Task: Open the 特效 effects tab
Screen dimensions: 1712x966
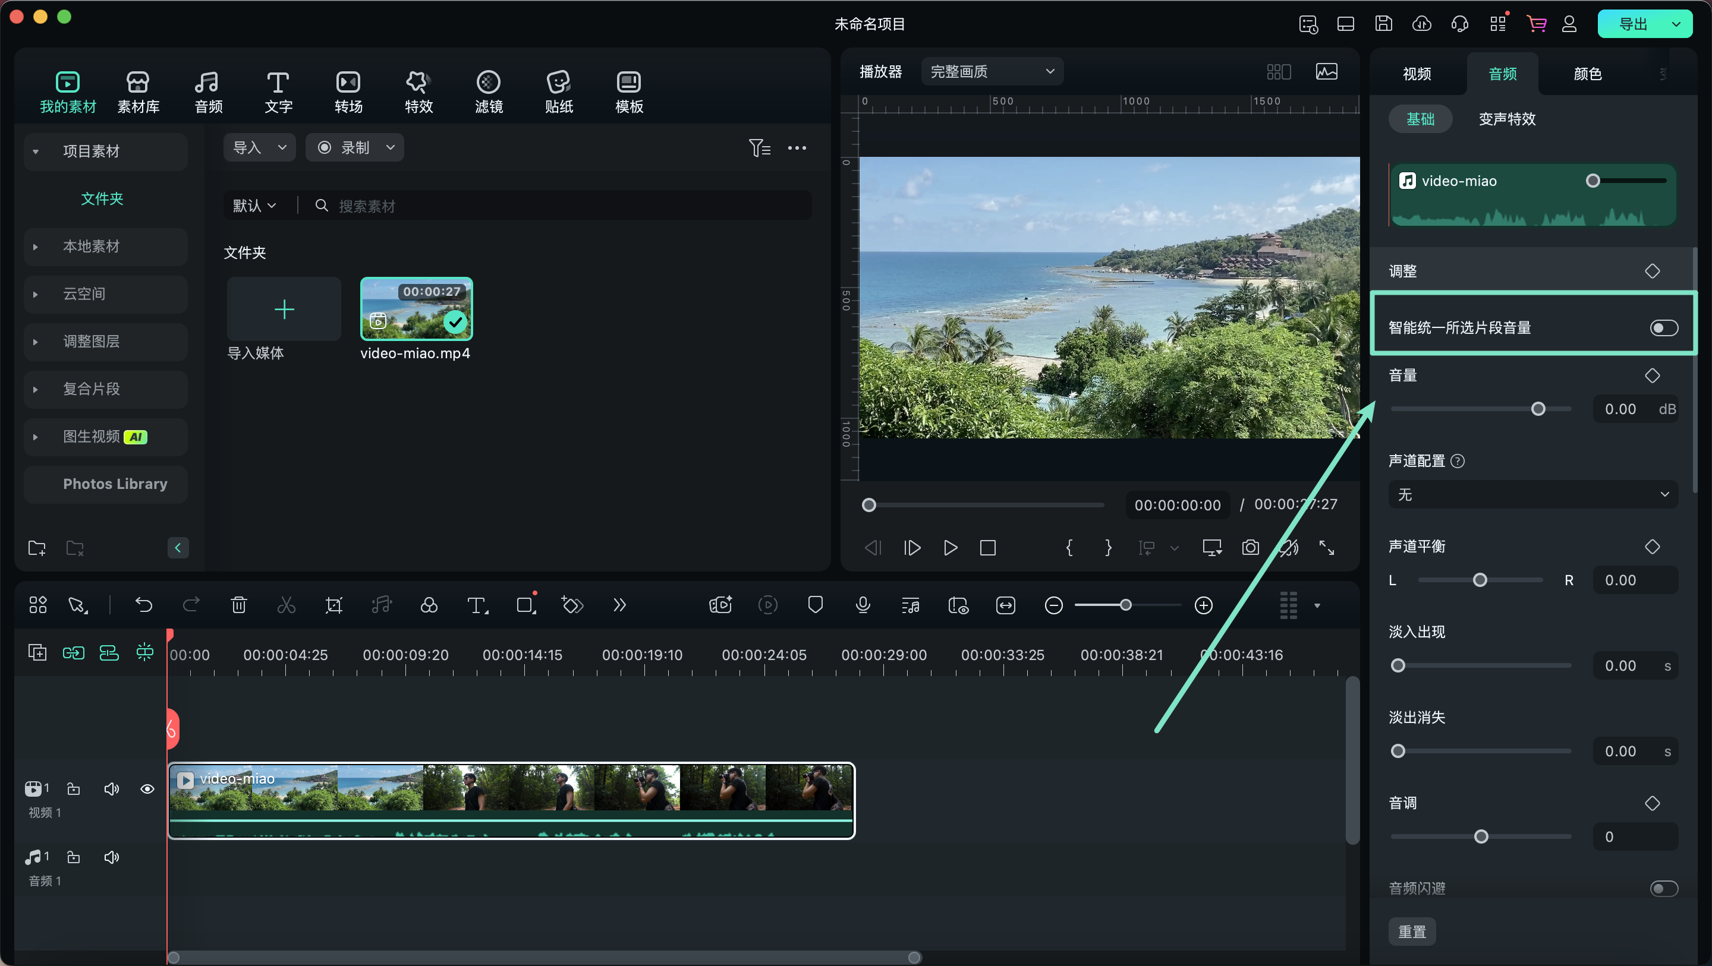Action: click(x=418, y=91)
